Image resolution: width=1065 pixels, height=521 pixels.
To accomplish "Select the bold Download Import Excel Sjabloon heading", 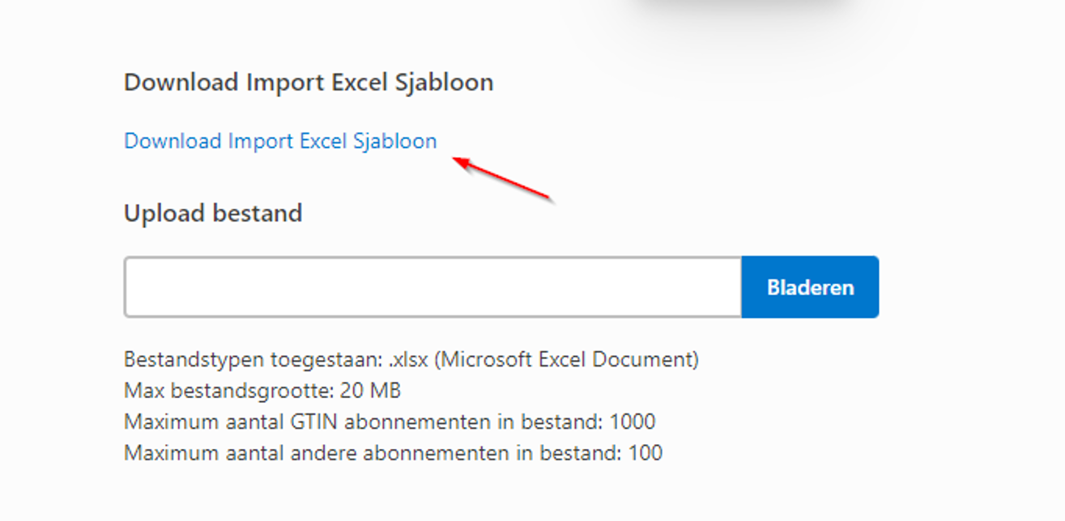I will pyautogui.click(x=308, y=83).
